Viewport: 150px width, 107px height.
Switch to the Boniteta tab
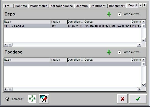21,6
